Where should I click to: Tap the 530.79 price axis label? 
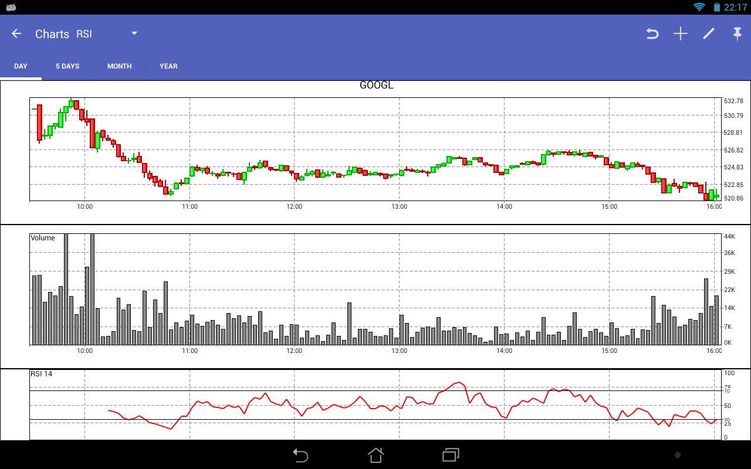coord(734,115)
